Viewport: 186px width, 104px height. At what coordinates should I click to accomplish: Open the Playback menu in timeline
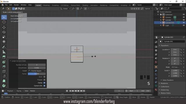pos(11,91)
